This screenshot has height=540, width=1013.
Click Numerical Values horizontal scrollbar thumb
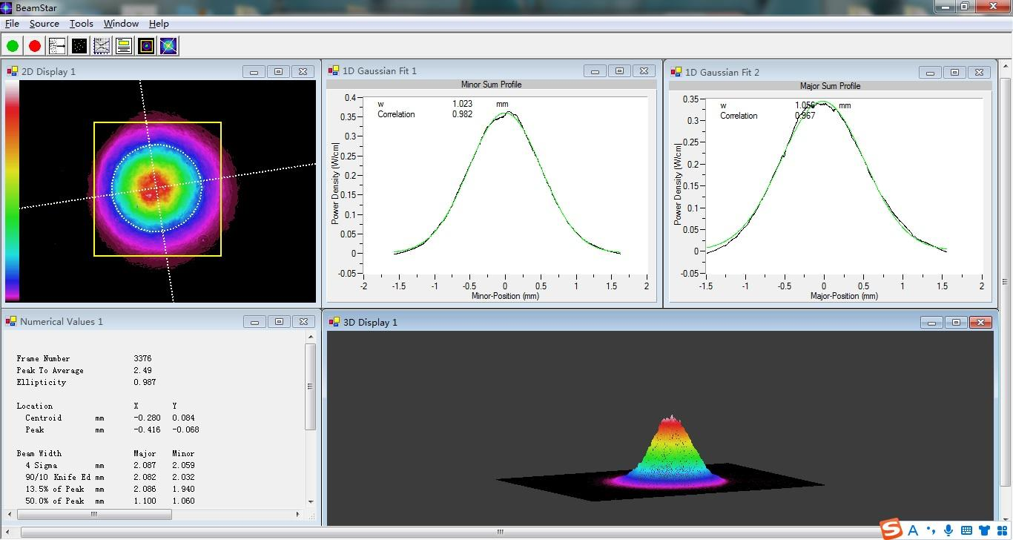coord(93,514)
